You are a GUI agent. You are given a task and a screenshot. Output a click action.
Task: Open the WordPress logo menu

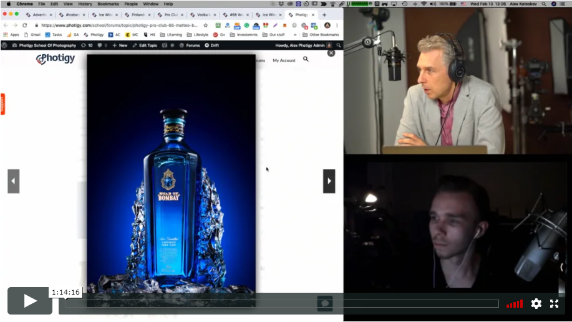pyautogui.click(x=4, y=45)
